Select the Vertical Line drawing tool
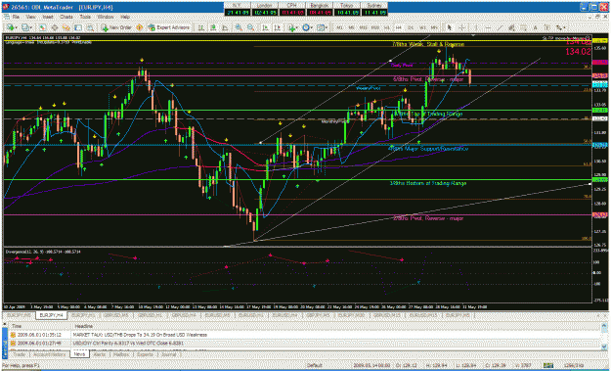The height and width of the screenshot is (371, 611). pos(476,27)
